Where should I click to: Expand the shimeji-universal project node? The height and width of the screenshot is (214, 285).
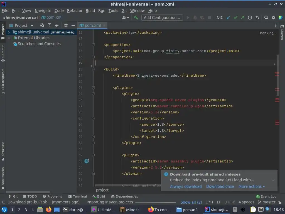[x=9, y=32]
